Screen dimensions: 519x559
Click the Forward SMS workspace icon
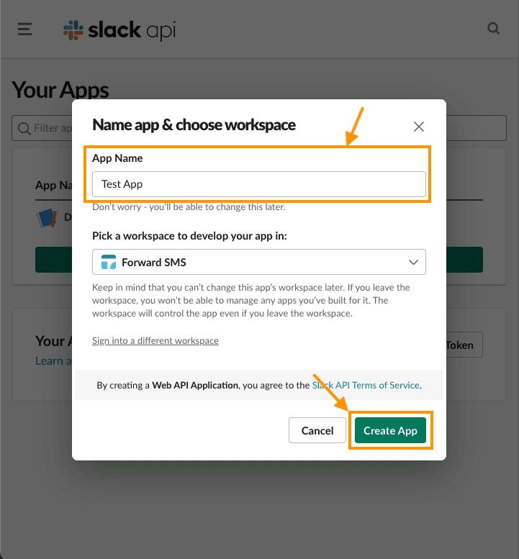(x=109, y=262)
